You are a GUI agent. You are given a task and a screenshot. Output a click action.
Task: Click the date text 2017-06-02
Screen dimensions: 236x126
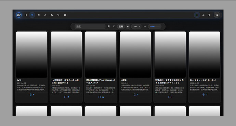[x=22, y=83]
